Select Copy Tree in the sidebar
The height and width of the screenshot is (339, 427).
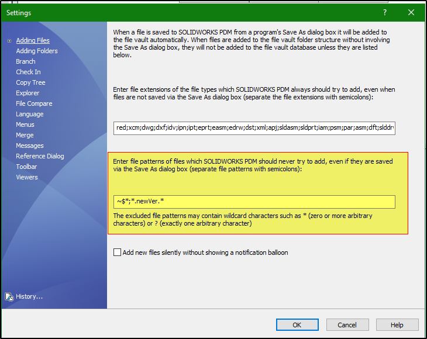point(30,82)
